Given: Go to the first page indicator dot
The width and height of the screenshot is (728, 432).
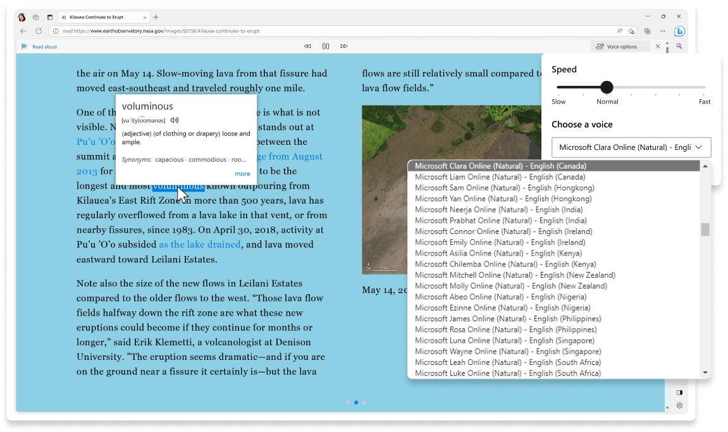Looking at the screenshot, I should click(x=348, y=403).
